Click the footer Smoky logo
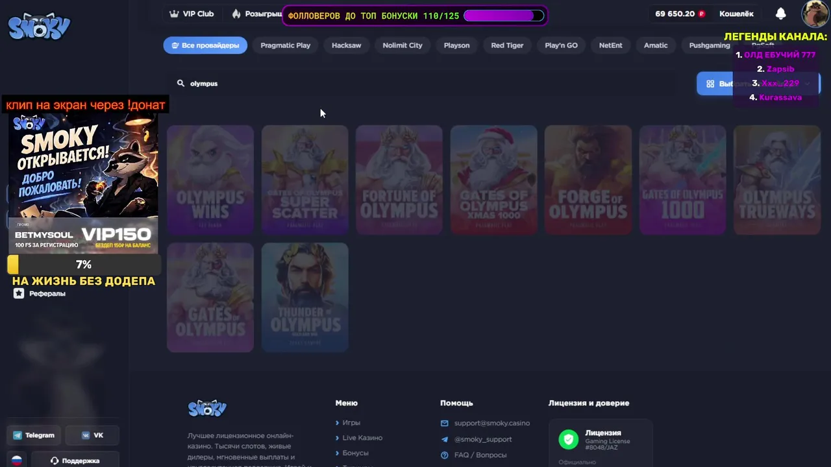This screenshot has height=467, width=831. [207, 408]
